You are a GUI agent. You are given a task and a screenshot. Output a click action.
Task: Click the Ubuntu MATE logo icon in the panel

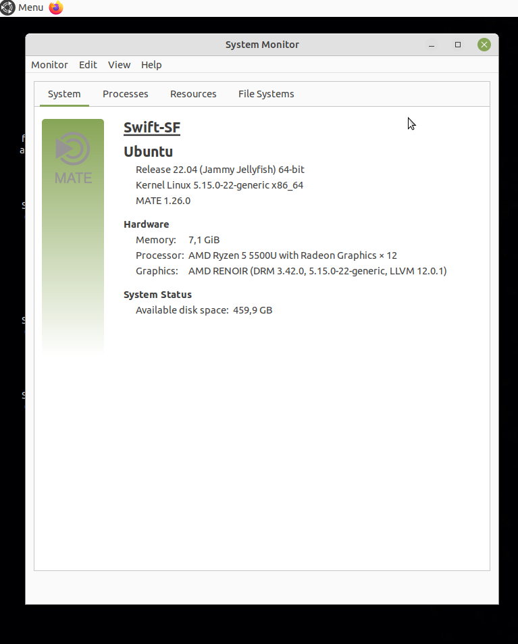click(7, 7)
